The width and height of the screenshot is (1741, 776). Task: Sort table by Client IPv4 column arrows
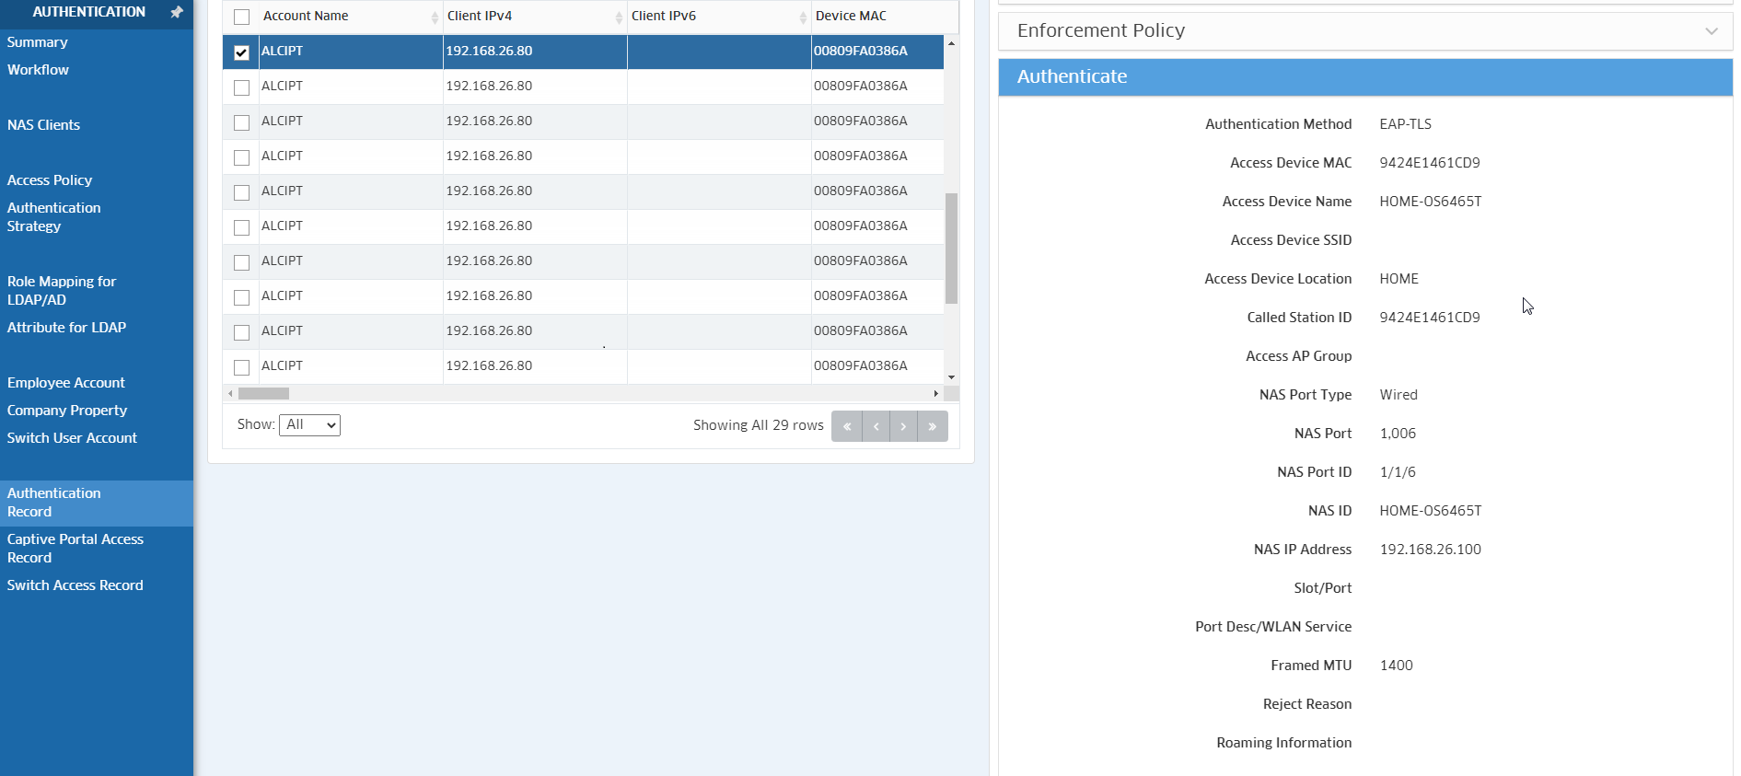coord(619,17)
